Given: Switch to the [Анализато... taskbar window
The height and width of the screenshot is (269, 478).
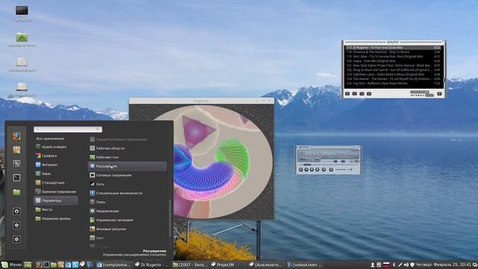Looking at the screenshot, I should pos(266,265).
